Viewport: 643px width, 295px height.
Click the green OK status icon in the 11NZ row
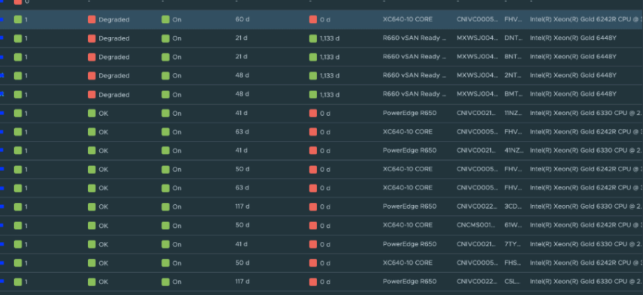click(x=92, y=113)
